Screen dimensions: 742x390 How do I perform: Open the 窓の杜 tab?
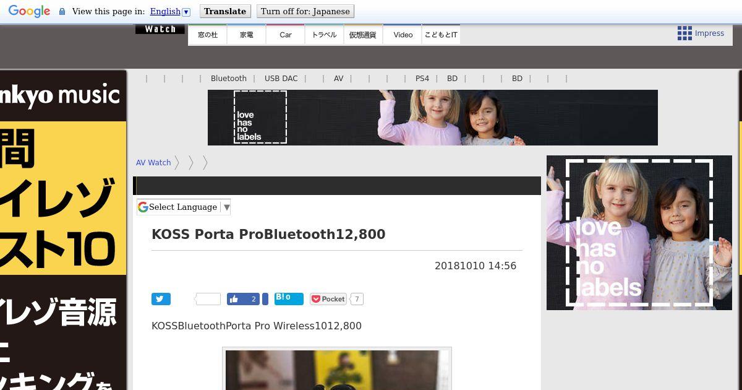click(208, 35)
